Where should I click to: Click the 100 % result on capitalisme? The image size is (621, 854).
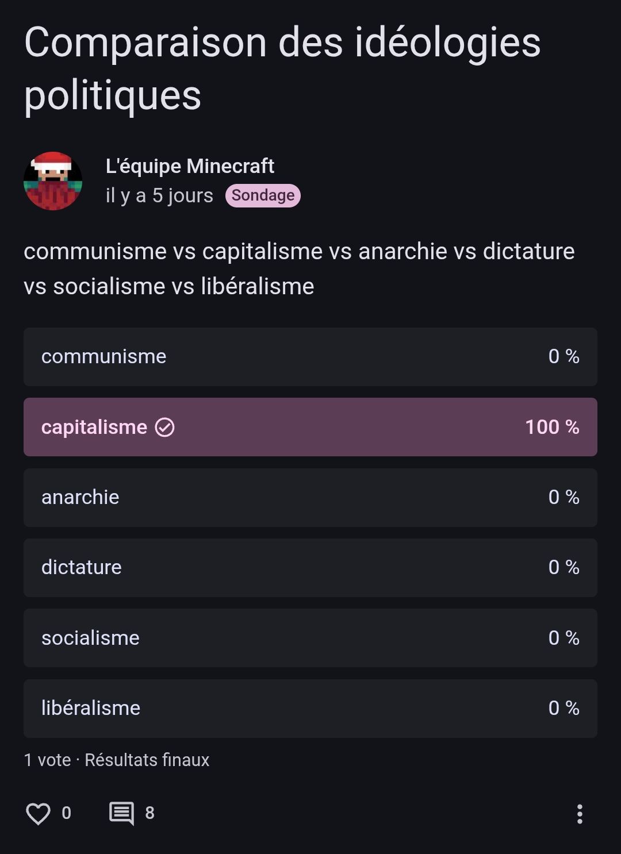[x=551, y=427]
